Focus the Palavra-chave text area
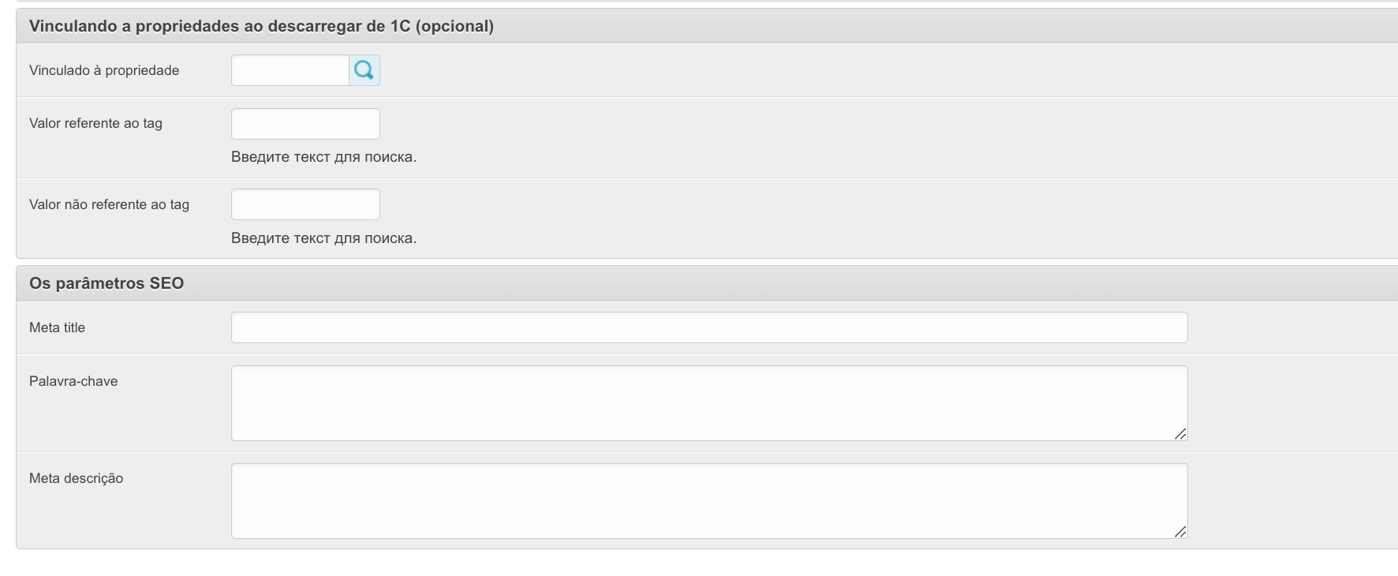The image size is (1398, 576). coord(708,402)
